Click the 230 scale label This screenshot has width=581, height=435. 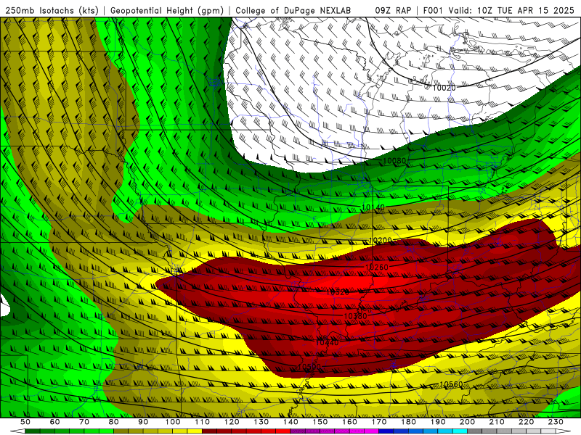pos(556,422)
